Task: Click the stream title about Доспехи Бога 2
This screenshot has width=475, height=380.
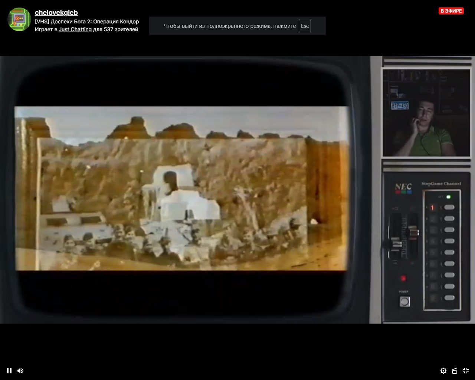Action: click(87, 22)
